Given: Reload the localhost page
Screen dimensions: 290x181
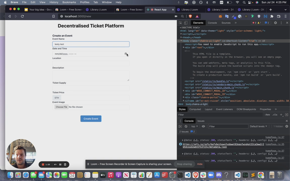Looking at the screenshot, I should click(22, 16).
